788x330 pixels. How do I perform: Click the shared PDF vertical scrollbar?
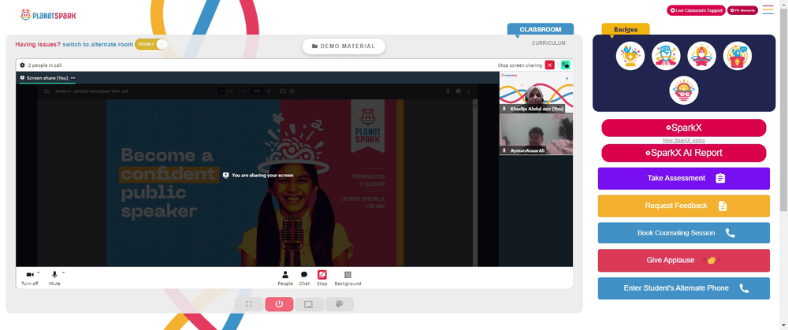(x=476, y=183)
